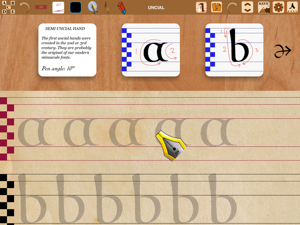Open the 10° pen angle setting
The width and height of the screenshot is (300, 225).
(58, 7)
